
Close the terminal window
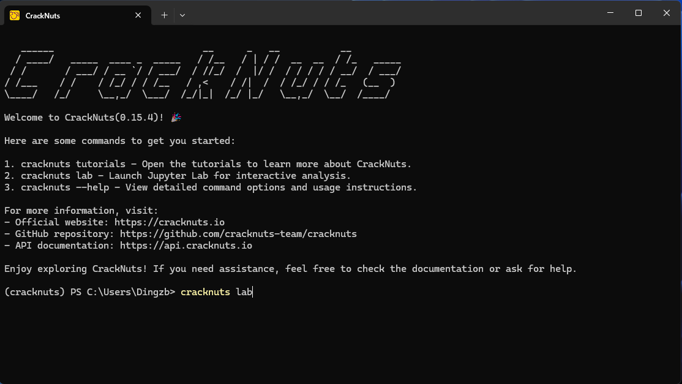pyautogui.click(x=666, y=13)
